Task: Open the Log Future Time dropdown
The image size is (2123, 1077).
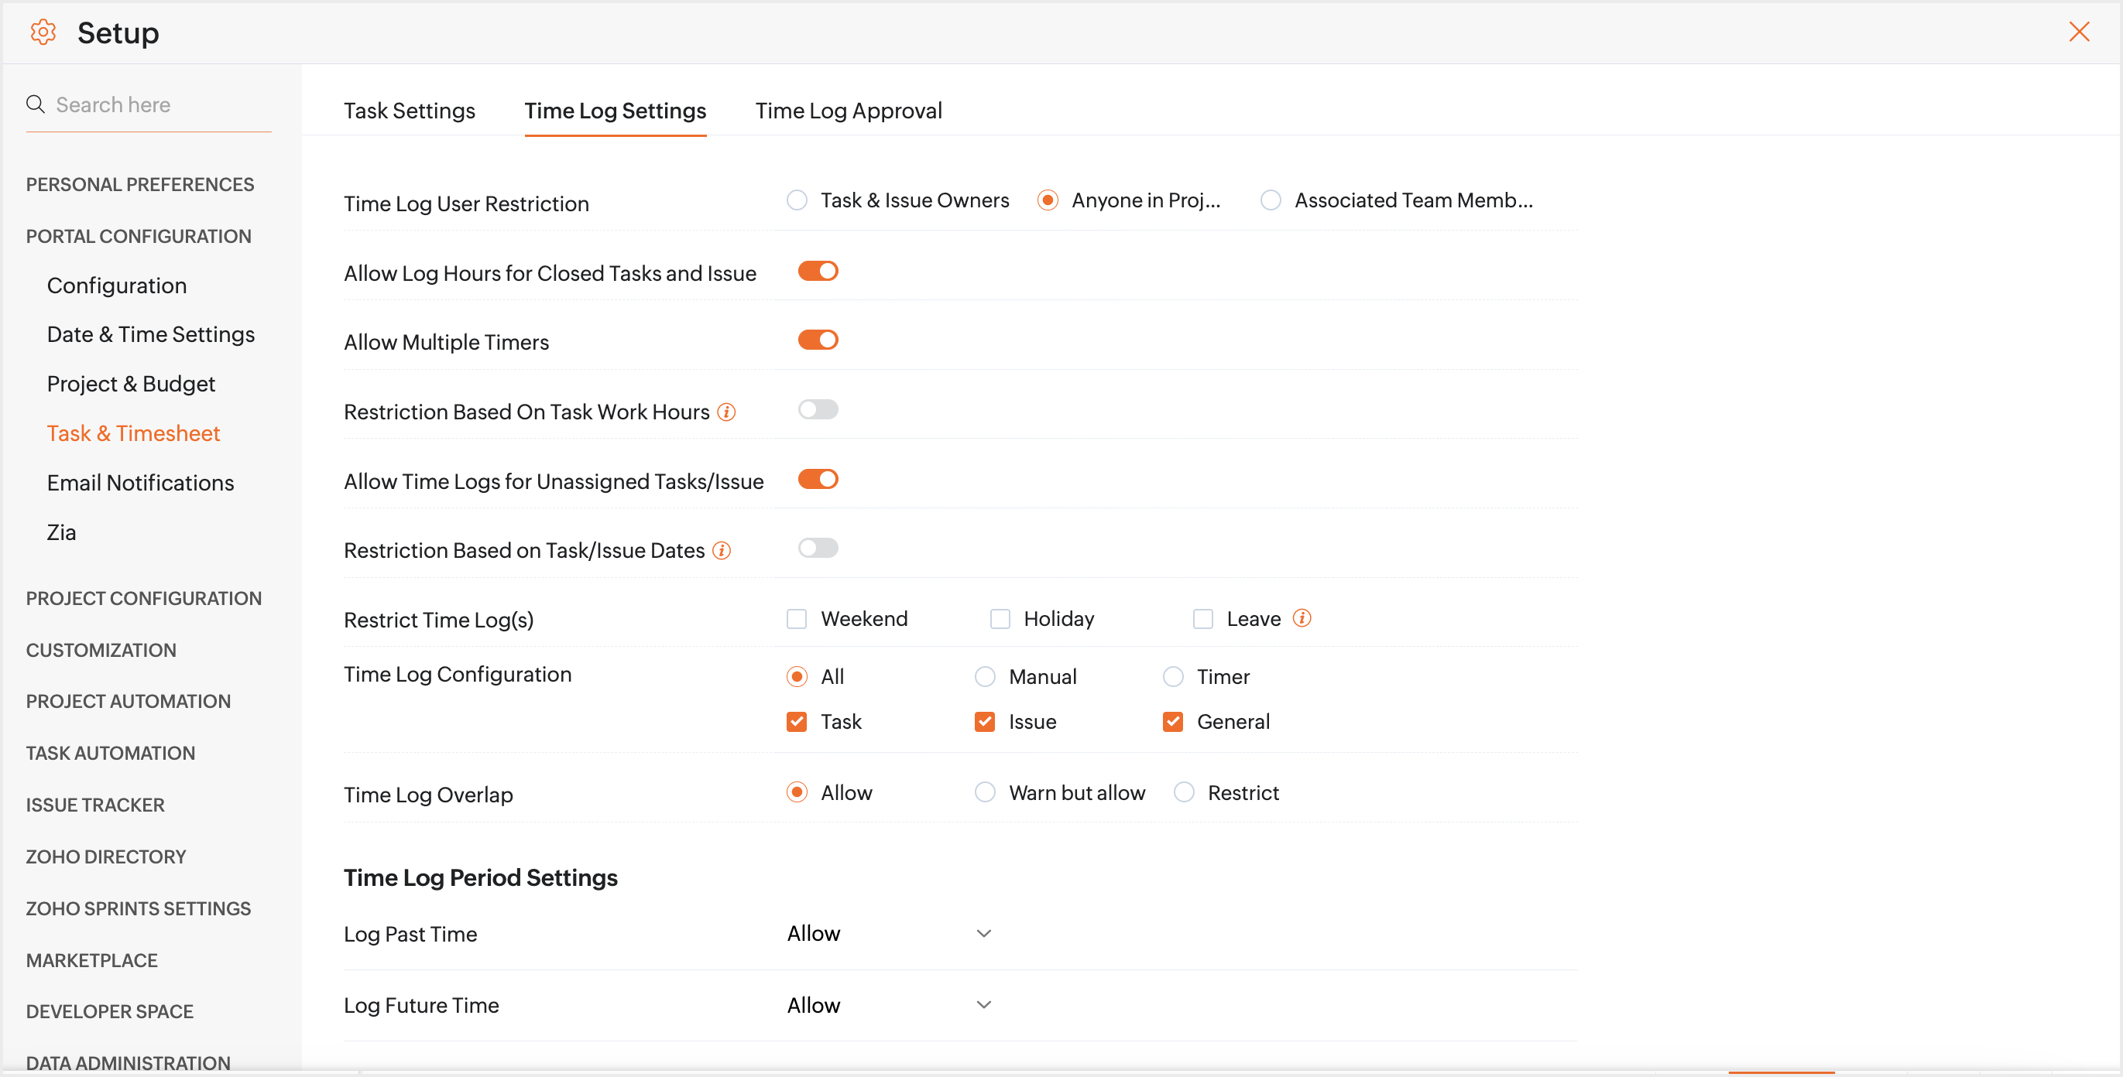Action: click(x=888, y=1004)
